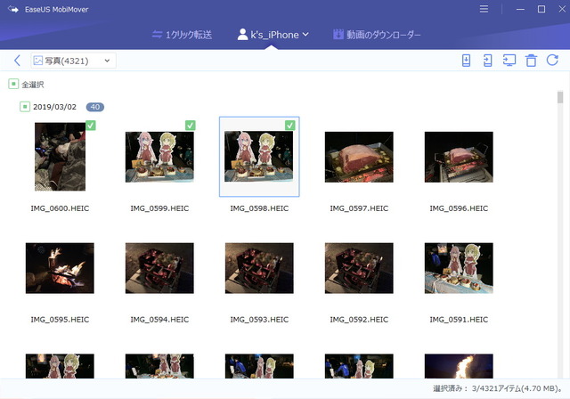Toggle the 全選択 checkbox
Viewport: 570px width, 399px height.
point(13,85)
